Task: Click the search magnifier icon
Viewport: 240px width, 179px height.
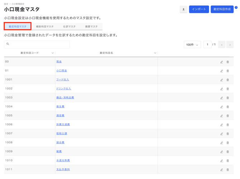Action: point(8,44)
